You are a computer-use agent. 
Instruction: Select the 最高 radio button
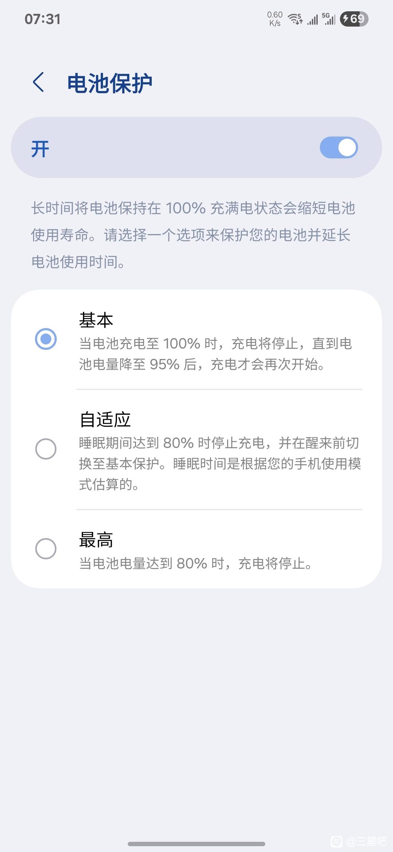point(46,548)
